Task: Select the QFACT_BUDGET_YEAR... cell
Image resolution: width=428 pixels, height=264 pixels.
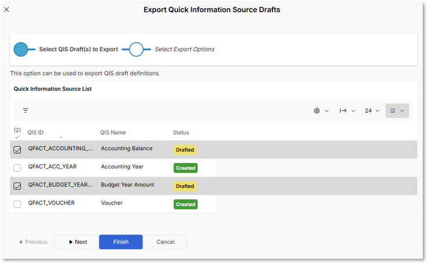Action: (x=60, y=185)
